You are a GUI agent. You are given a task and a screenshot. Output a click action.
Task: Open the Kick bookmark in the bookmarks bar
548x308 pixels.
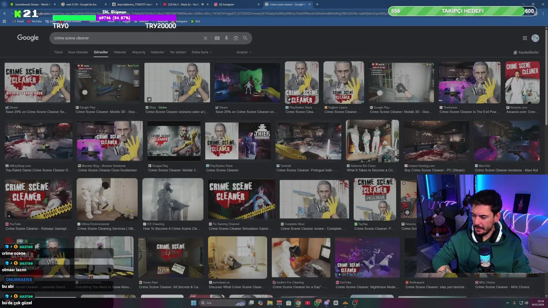pyautogui.click(x=196, y=21)
